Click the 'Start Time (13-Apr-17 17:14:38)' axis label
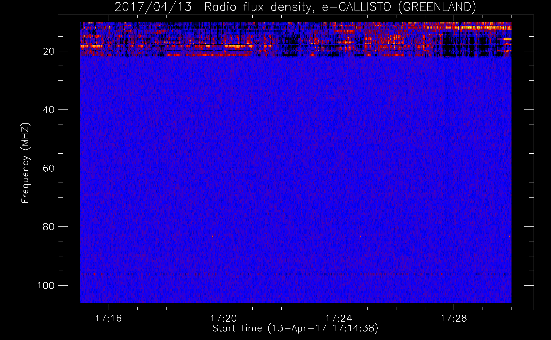 tap(295, 328)
